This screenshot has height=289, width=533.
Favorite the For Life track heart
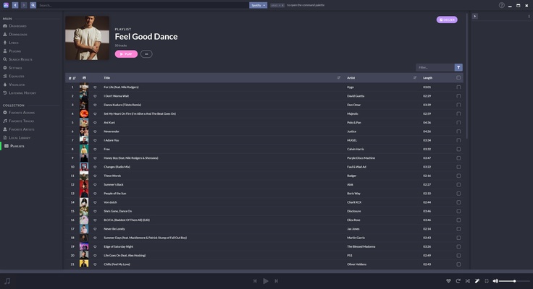[x=95, y=87]
